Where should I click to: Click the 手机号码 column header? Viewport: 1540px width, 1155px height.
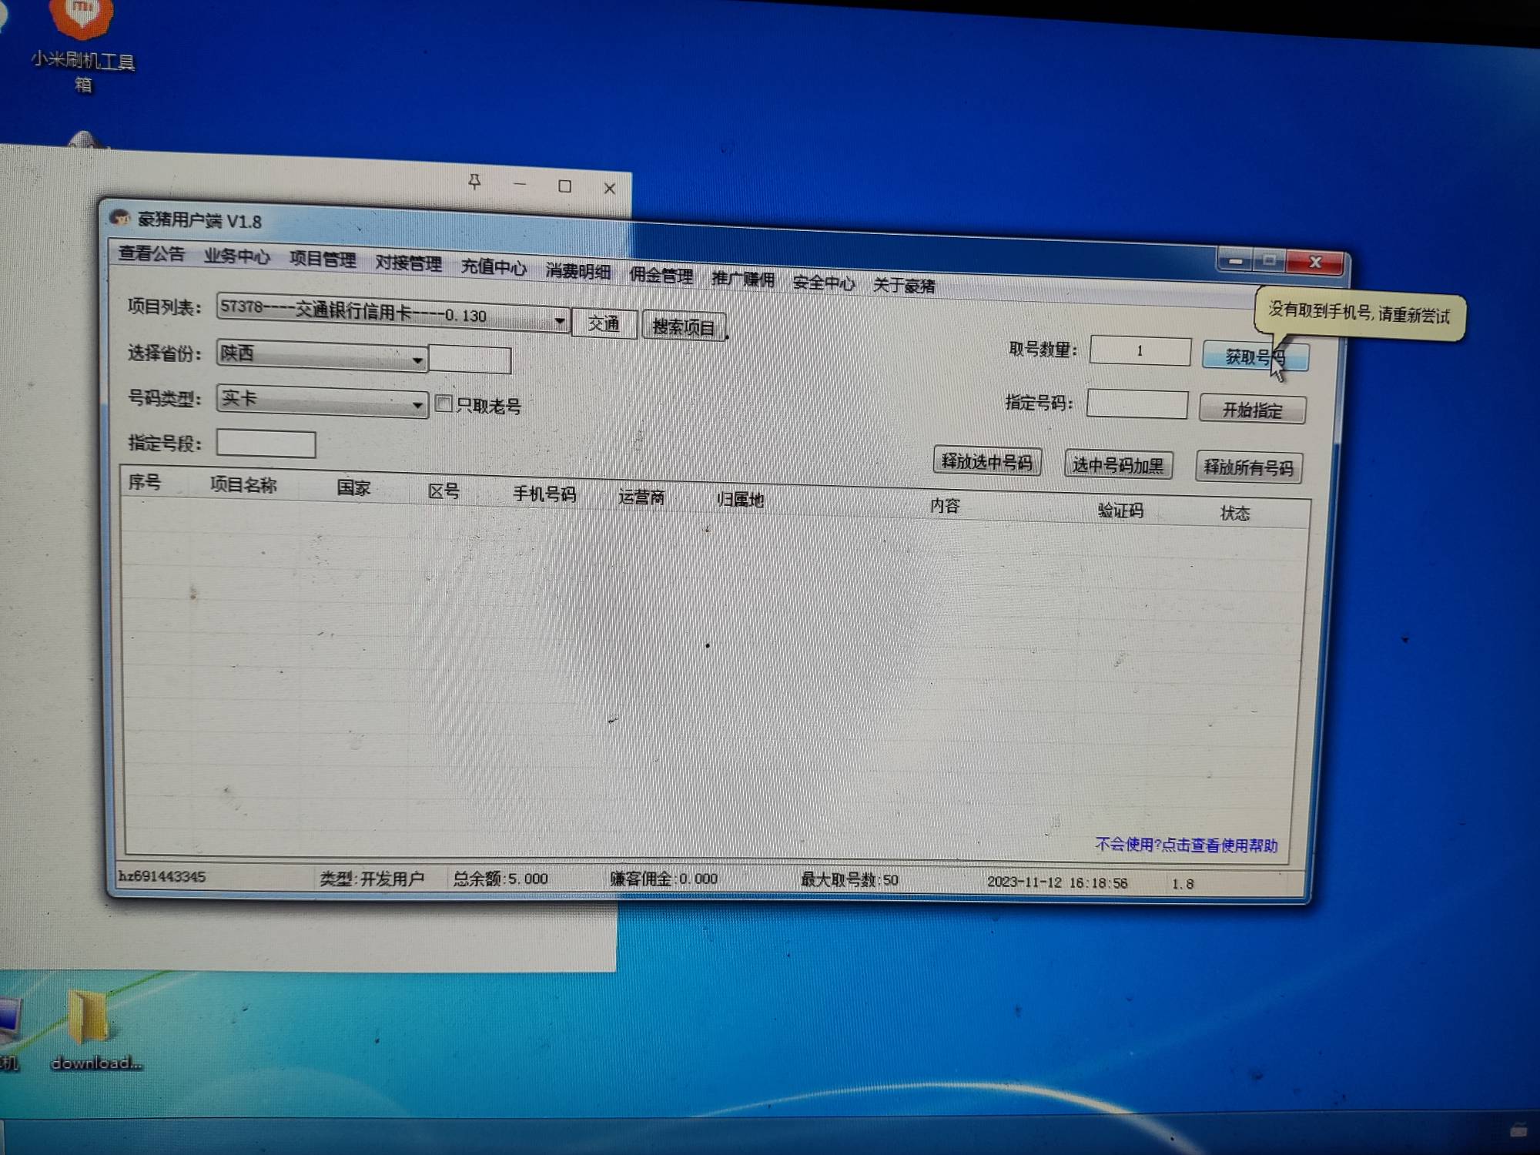click(544, 494)
